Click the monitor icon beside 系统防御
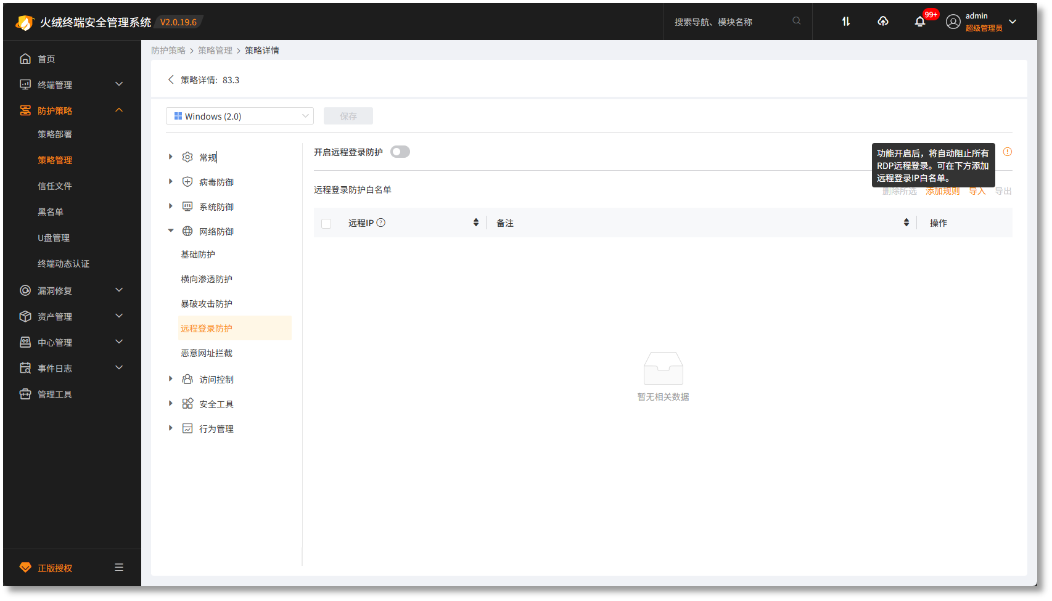The height and width of the screenshot is (601, 1052). tap(187, 206)
